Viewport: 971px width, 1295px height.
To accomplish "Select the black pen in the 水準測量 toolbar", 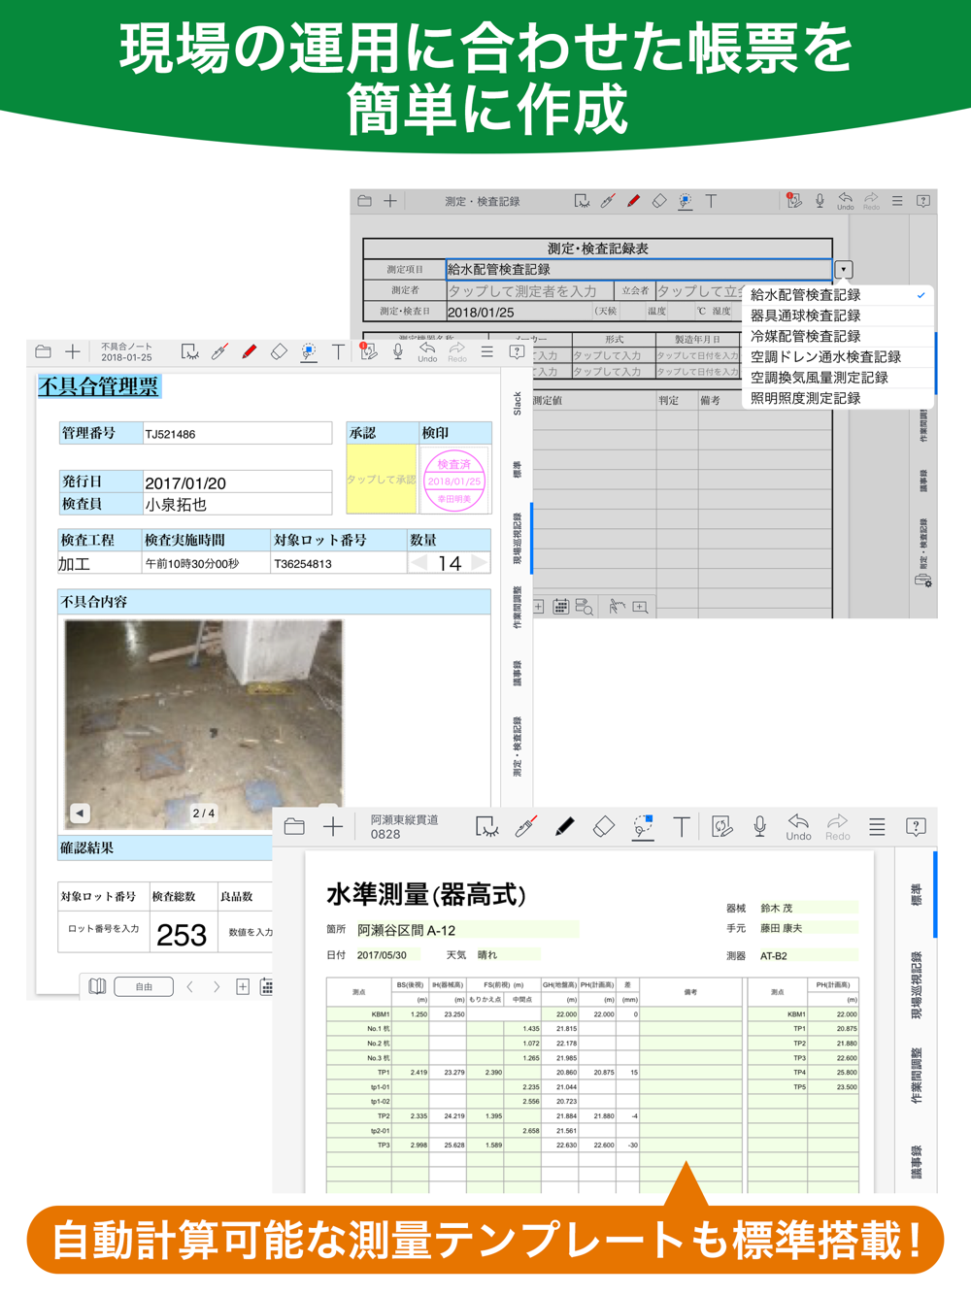I will (564, 826).
